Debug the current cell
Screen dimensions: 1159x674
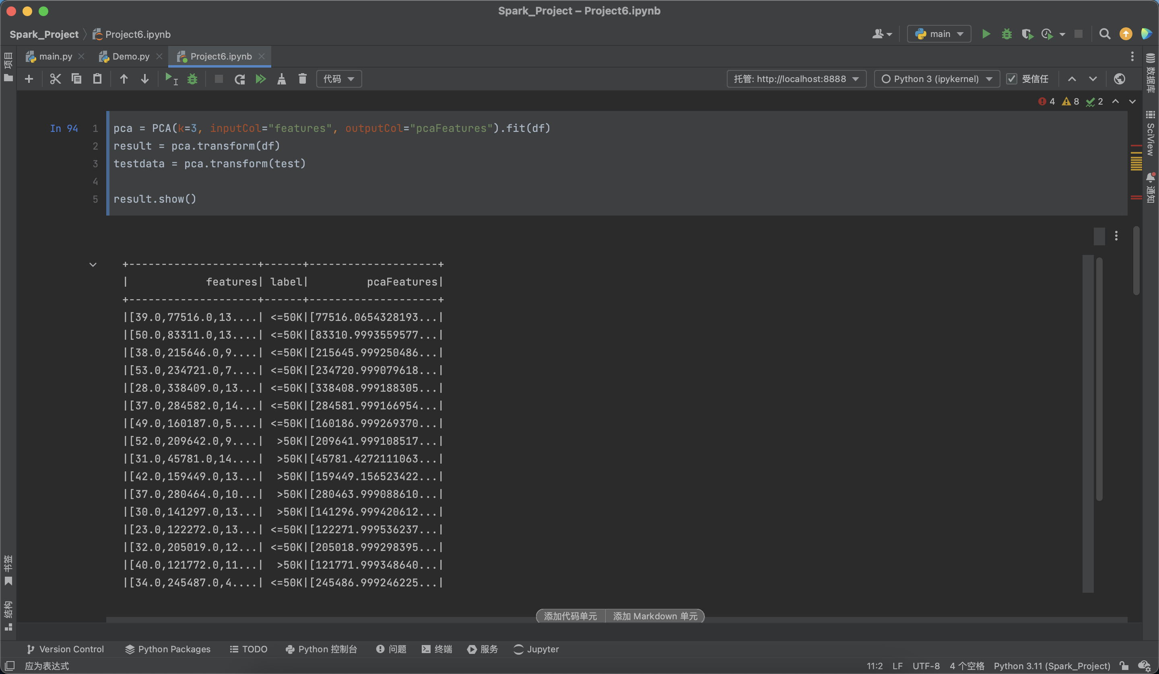pyautogui.click(x=192, y=79)
